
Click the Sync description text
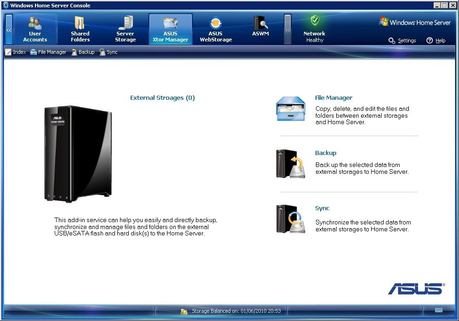pos(363,226)
